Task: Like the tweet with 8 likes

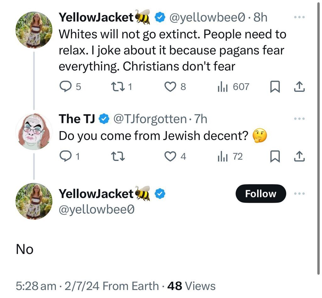Action: 170,86
